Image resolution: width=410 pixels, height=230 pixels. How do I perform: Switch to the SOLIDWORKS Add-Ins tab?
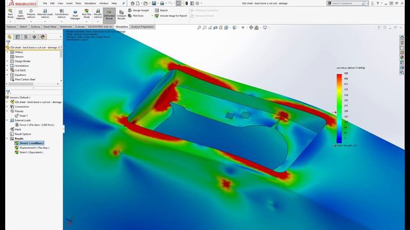[100, 27]
